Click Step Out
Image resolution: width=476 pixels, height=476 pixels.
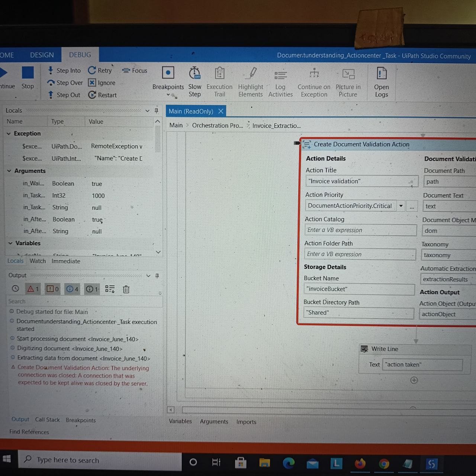click(64, 95)
